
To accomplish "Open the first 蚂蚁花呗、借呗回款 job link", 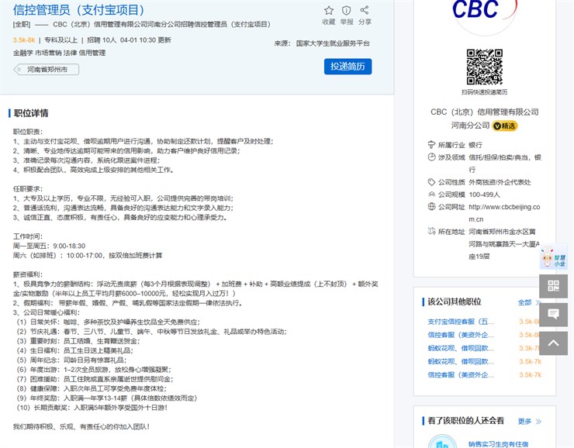I will (461, 348).
